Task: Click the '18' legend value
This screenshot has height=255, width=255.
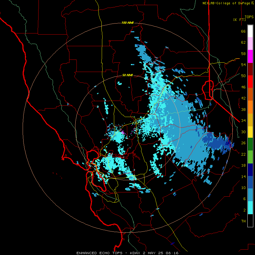Action: (243, 165)
